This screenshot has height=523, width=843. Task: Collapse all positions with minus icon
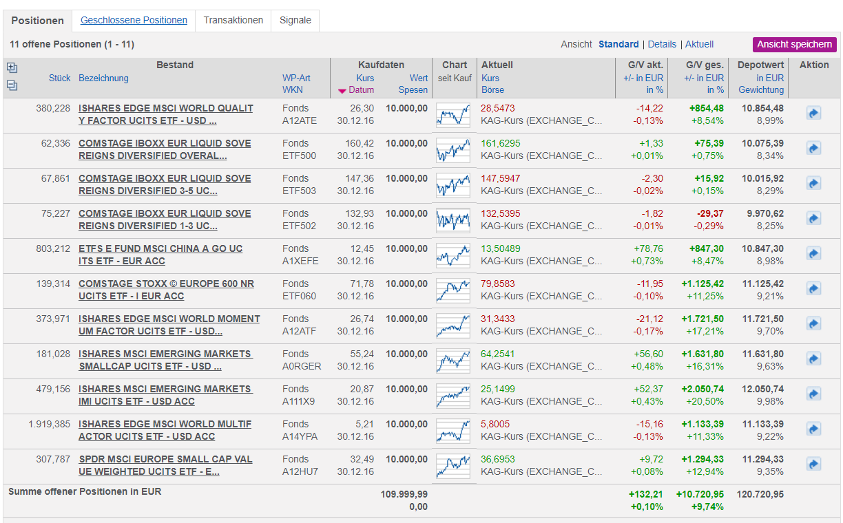[x=12, y=85]
